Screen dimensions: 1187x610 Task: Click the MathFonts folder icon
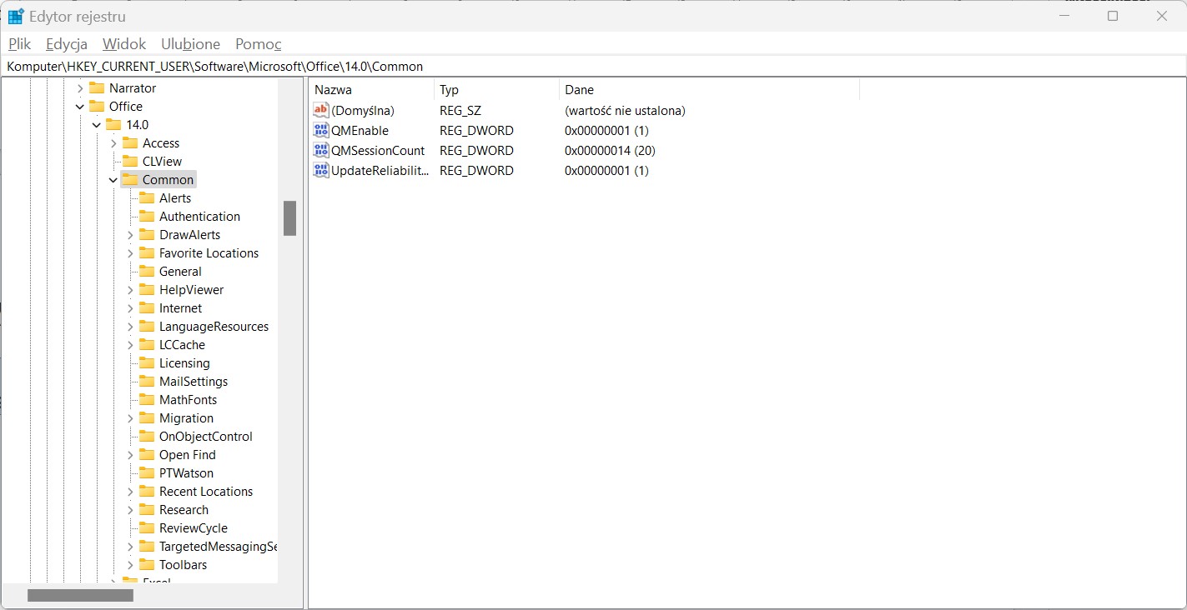(x=147, y=400)
